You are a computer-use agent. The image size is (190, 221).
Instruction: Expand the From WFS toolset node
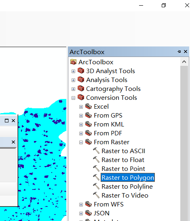[81, 204]
